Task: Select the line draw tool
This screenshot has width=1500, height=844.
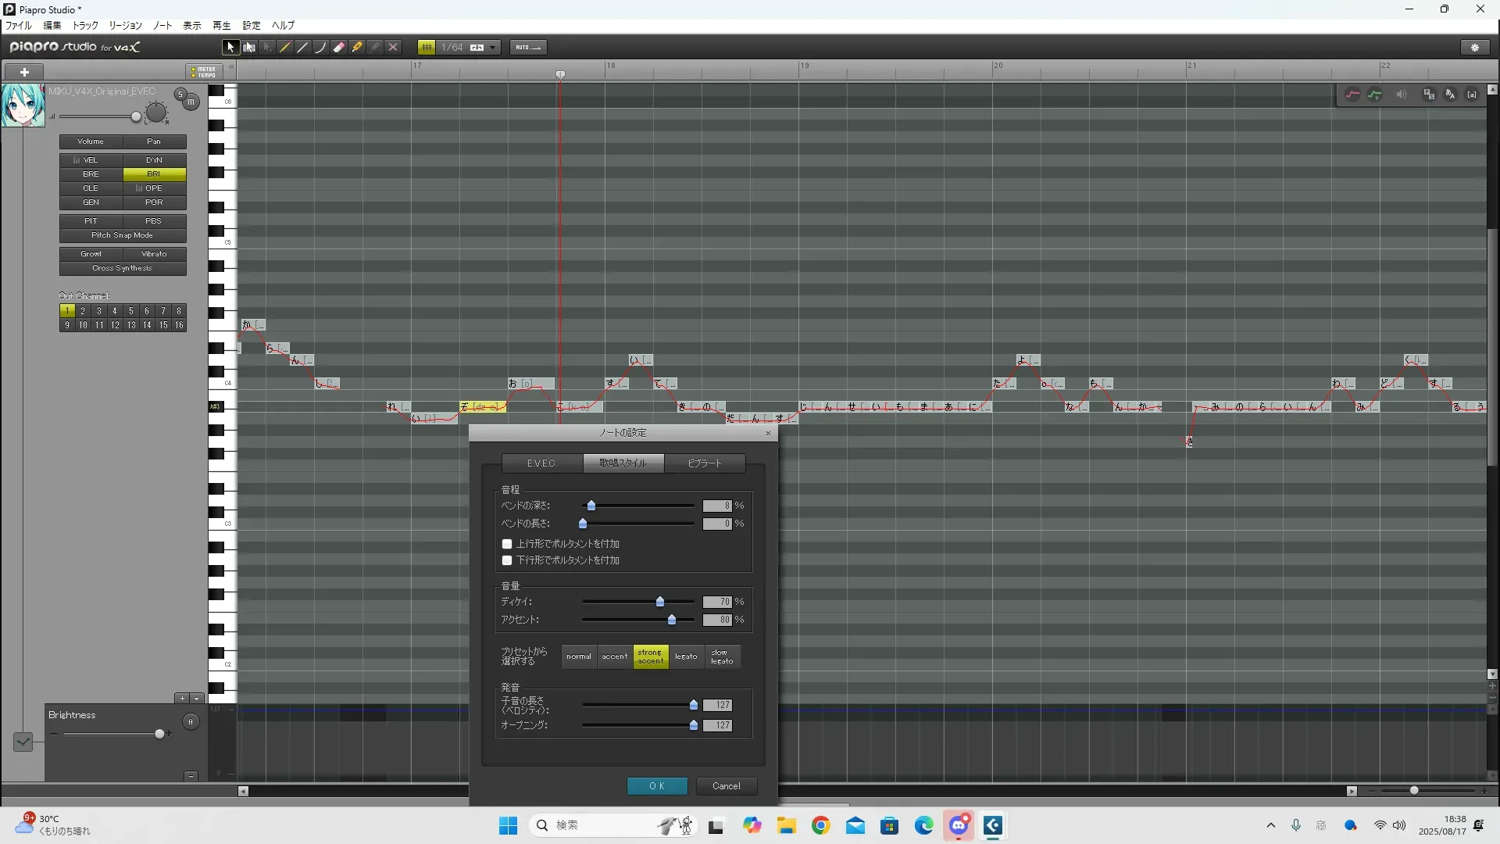Action: click(303, 48)
